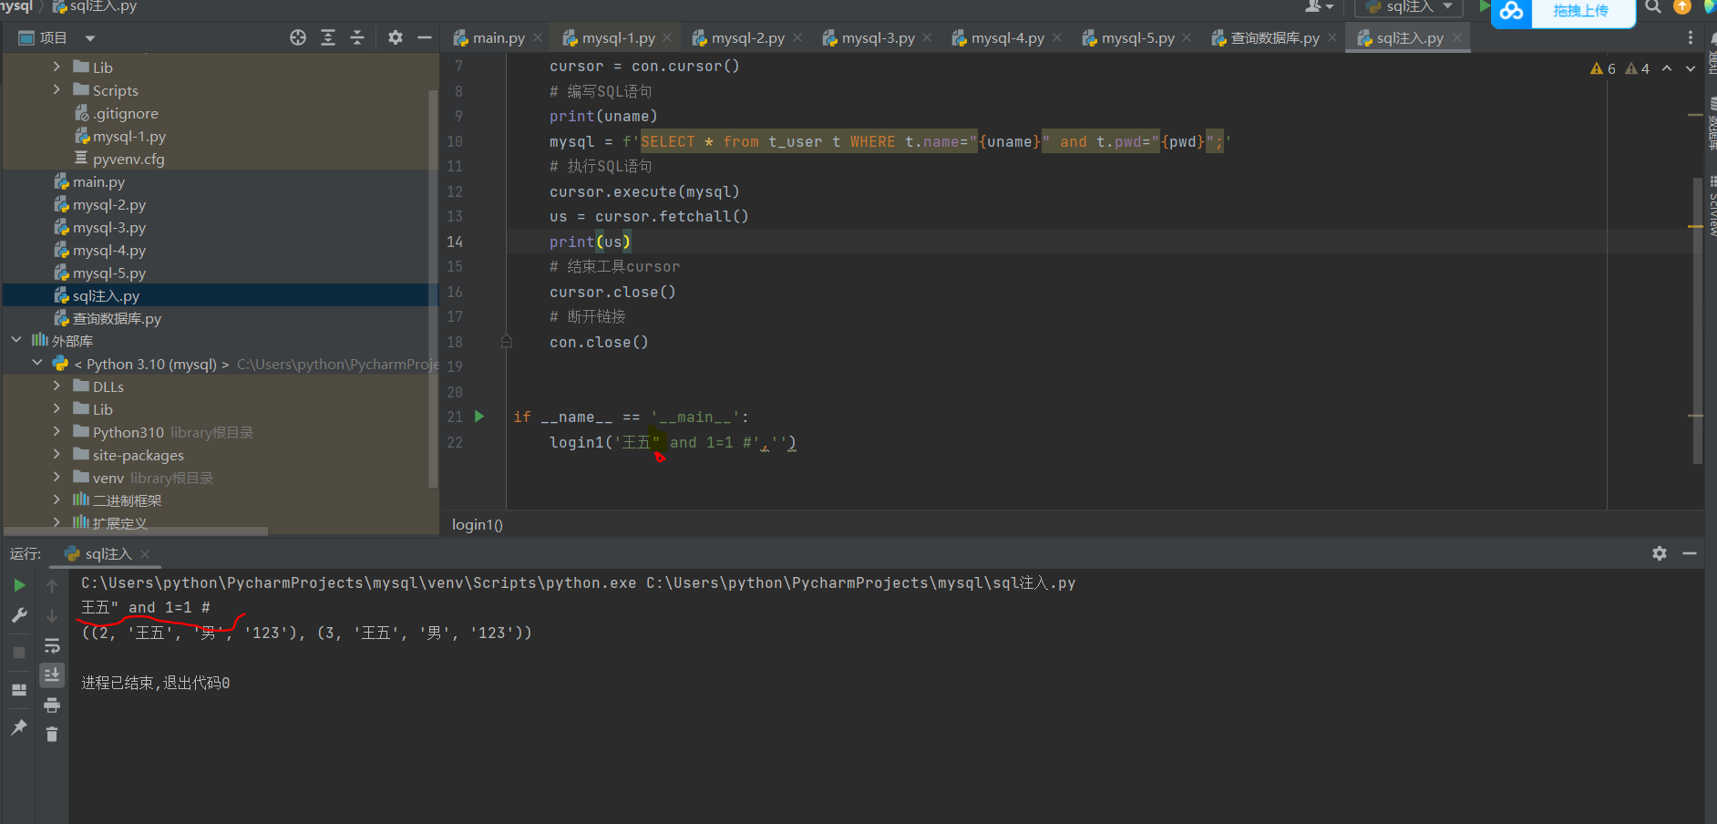Expand the Lib folder under venv

(x=57, y=67)
